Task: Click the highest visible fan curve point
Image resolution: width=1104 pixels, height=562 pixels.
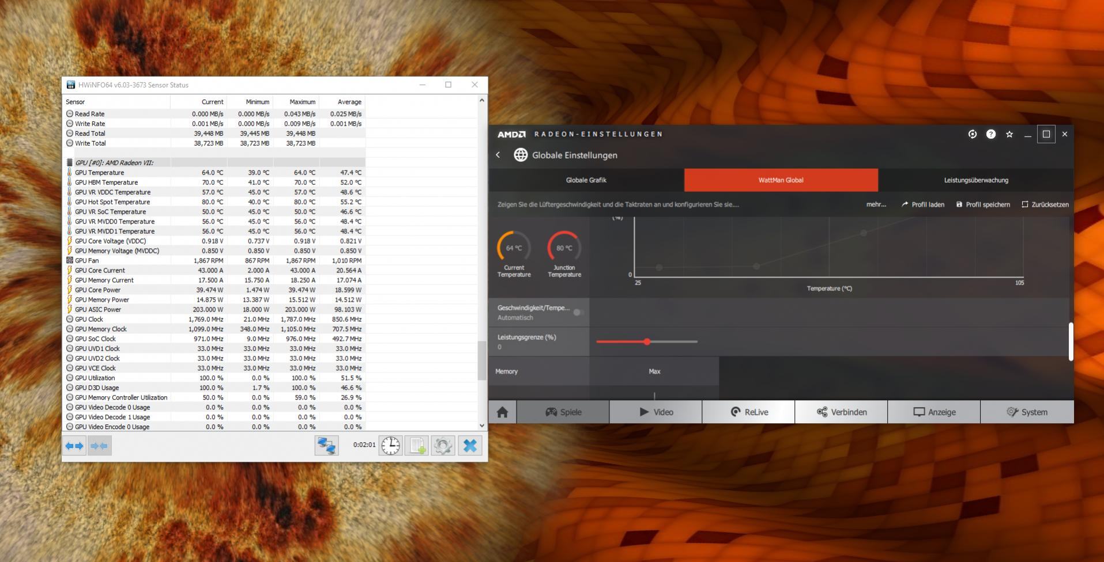Action: (x=864, y=233)
